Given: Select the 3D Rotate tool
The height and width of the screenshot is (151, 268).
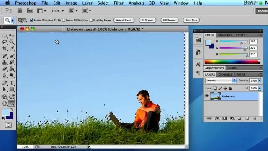Looking at the screenshot, I should click(5, 97).
